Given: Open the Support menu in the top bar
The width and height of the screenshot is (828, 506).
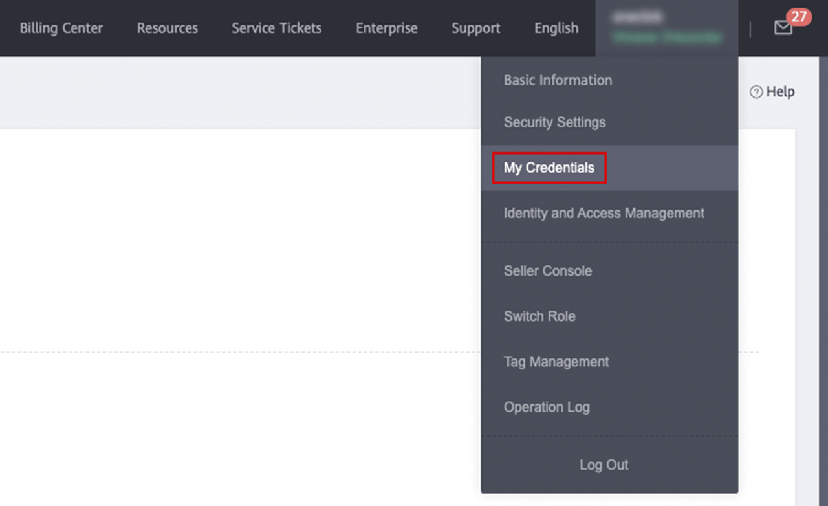Looking at the screenshot, I should tap(475, 28).
